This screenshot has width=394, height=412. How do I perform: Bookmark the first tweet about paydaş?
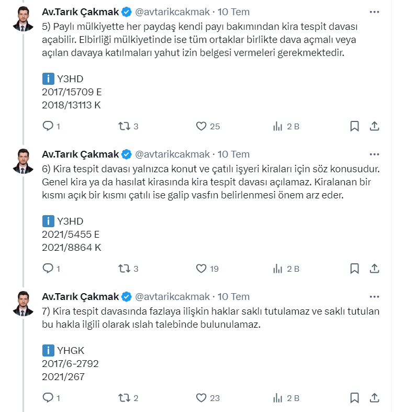[354, 126]
